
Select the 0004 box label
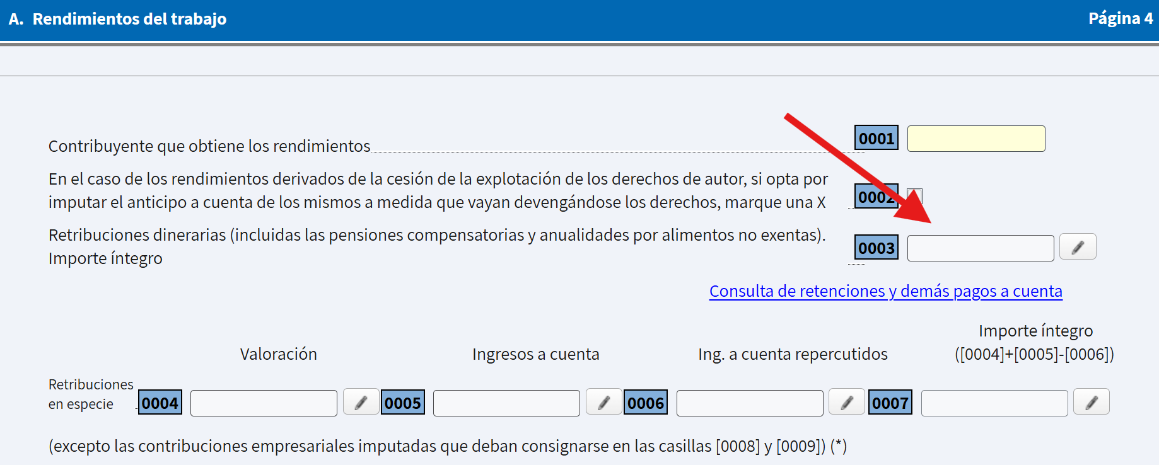[160, 403]
